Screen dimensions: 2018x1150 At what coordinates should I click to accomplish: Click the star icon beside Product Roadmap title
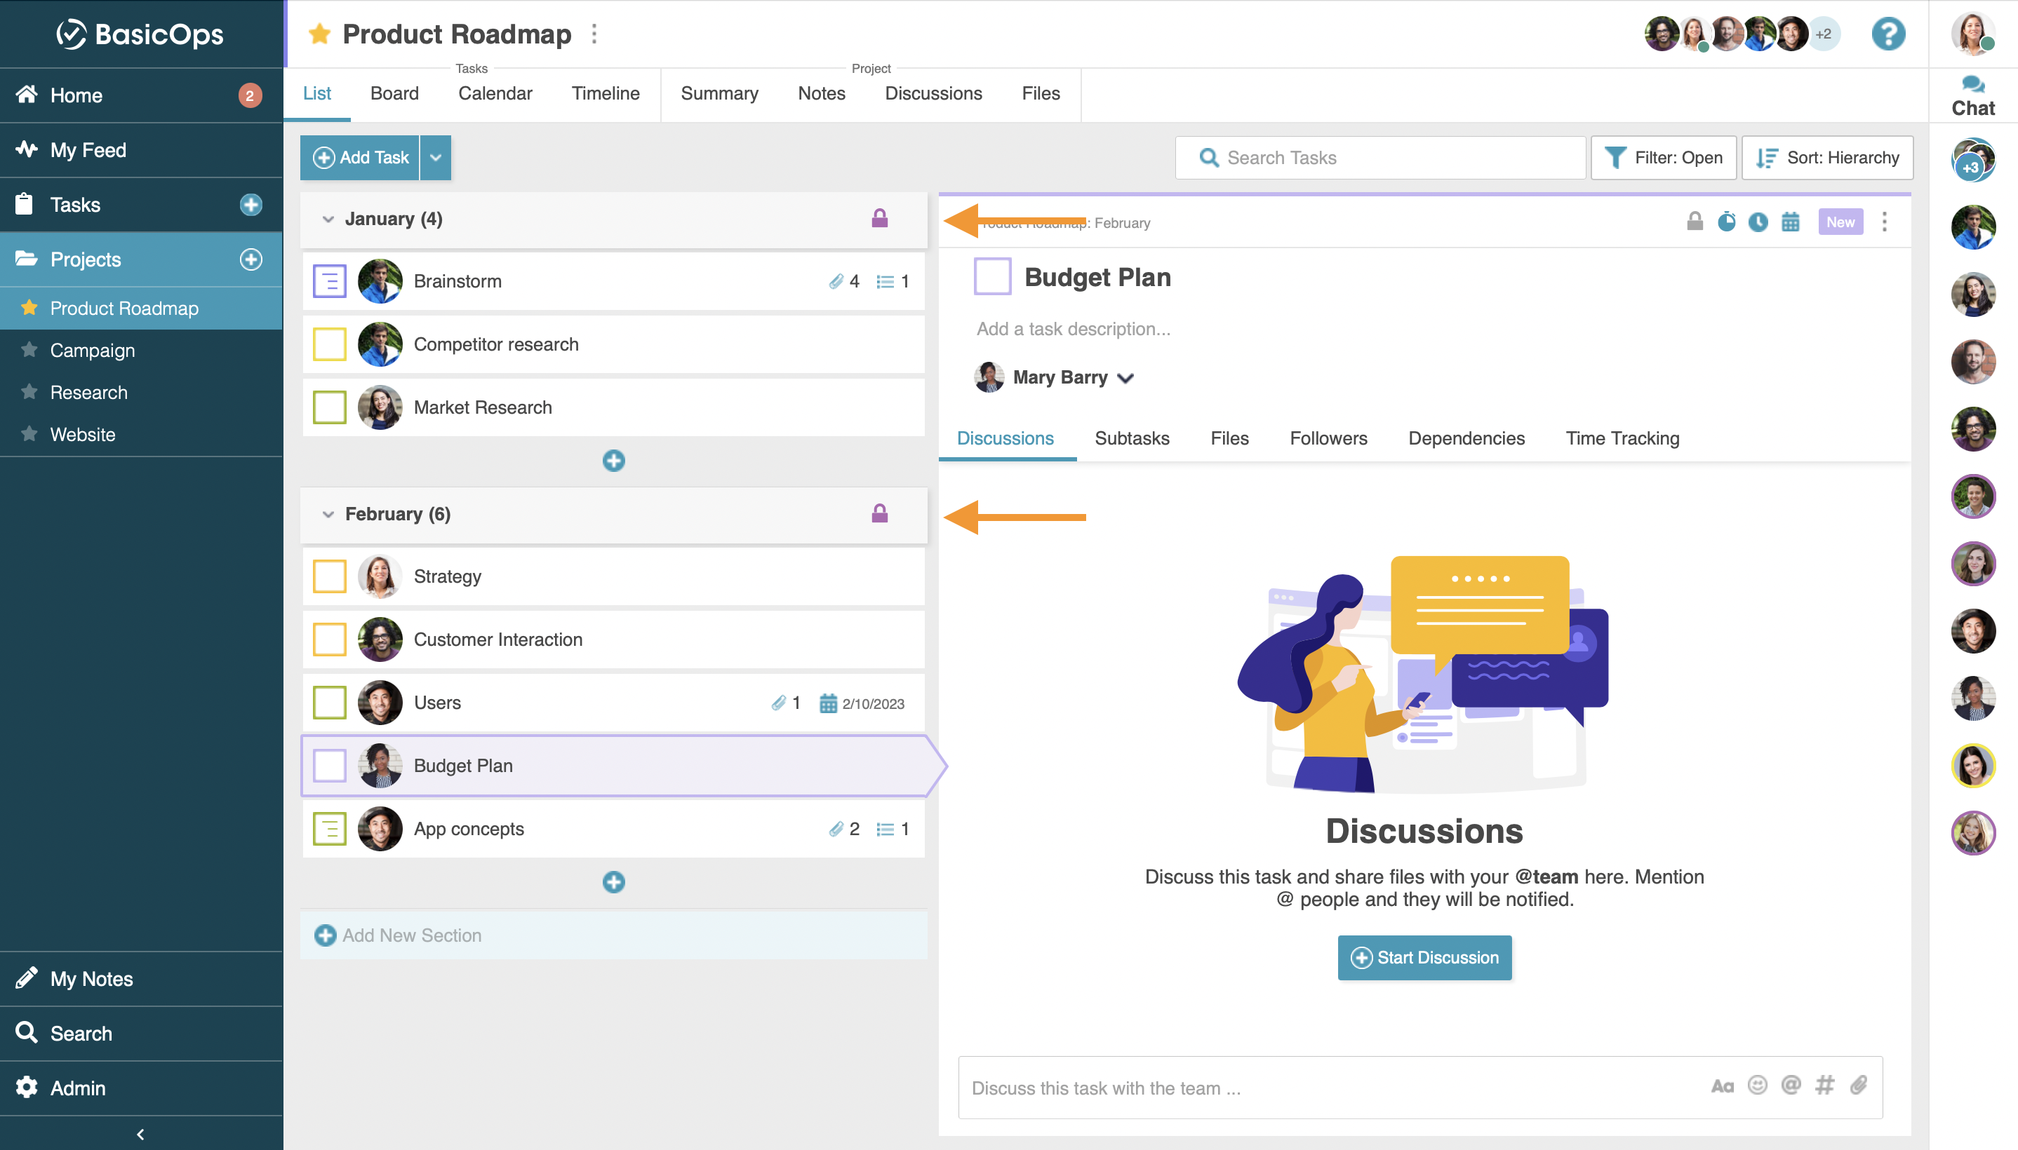[x=319, y=33]
